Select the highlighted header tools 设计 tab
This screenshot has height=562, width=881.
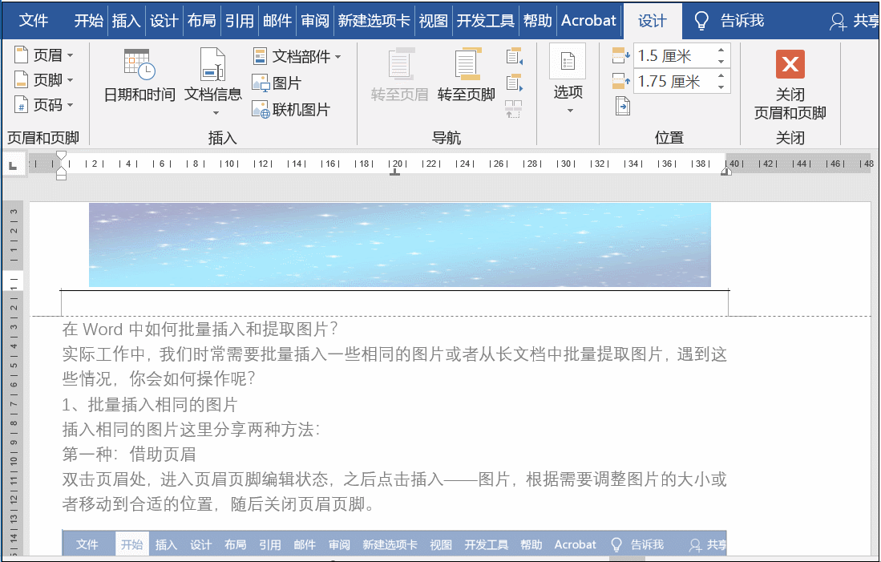point(653,21)
